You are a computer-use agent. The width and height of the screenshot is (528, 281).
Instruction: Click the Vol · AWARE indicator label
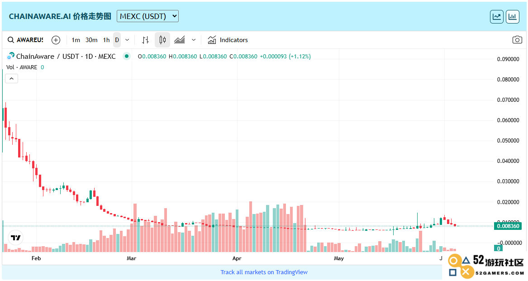(x=22, y=67)
